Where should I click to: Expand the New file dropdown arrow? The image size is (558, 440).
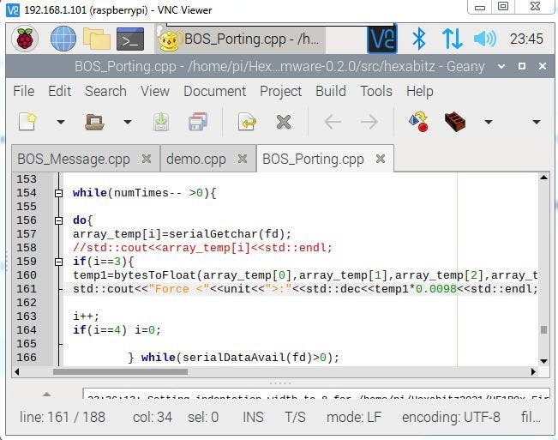(x=60, y=123)
